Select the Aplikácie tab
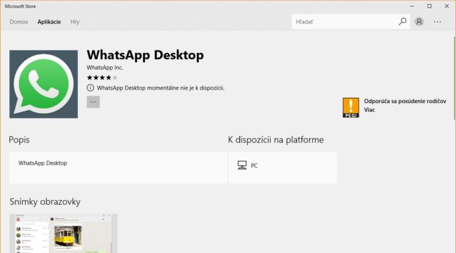This screenshot has width=456, height=253. (x=49, y=22)
